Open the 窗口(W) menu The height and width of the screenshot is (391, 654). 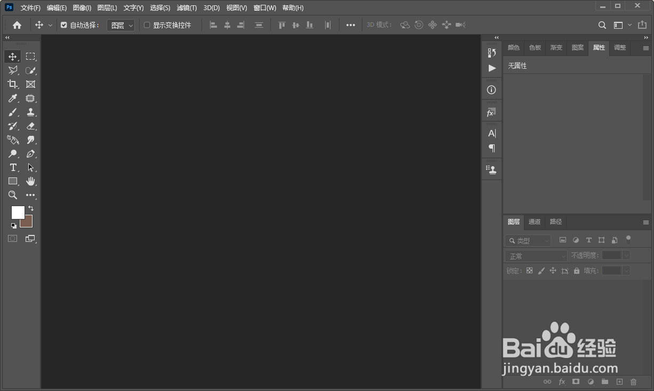coord(265,8)
